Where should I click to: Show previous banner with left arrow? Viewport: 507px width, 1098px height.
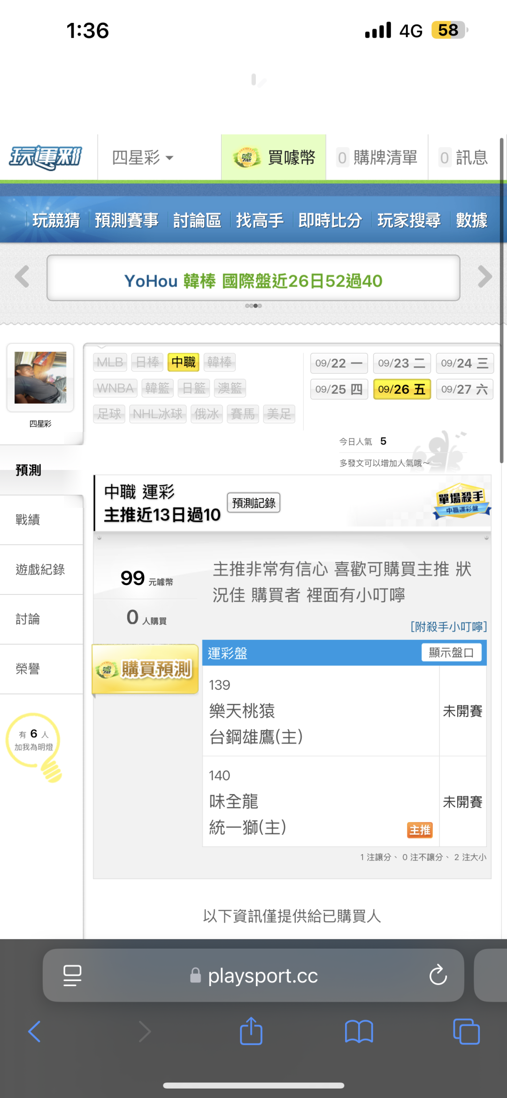(22, 276)
